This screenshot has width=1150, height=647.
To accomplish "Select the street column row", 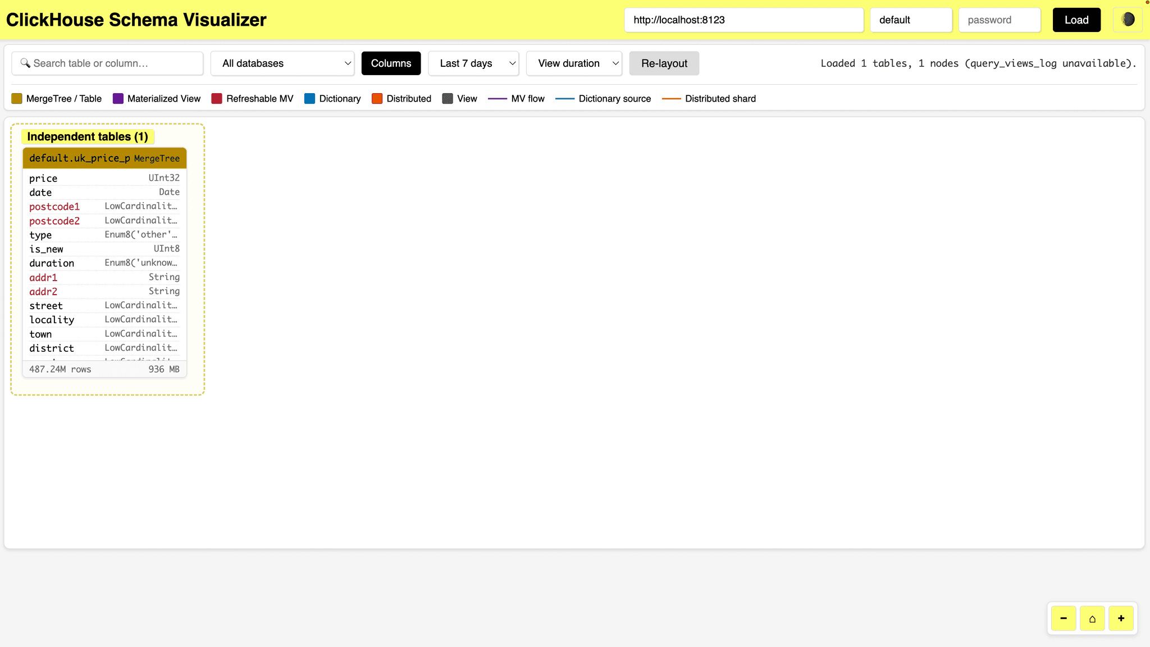I will click(x=104, y=305).
